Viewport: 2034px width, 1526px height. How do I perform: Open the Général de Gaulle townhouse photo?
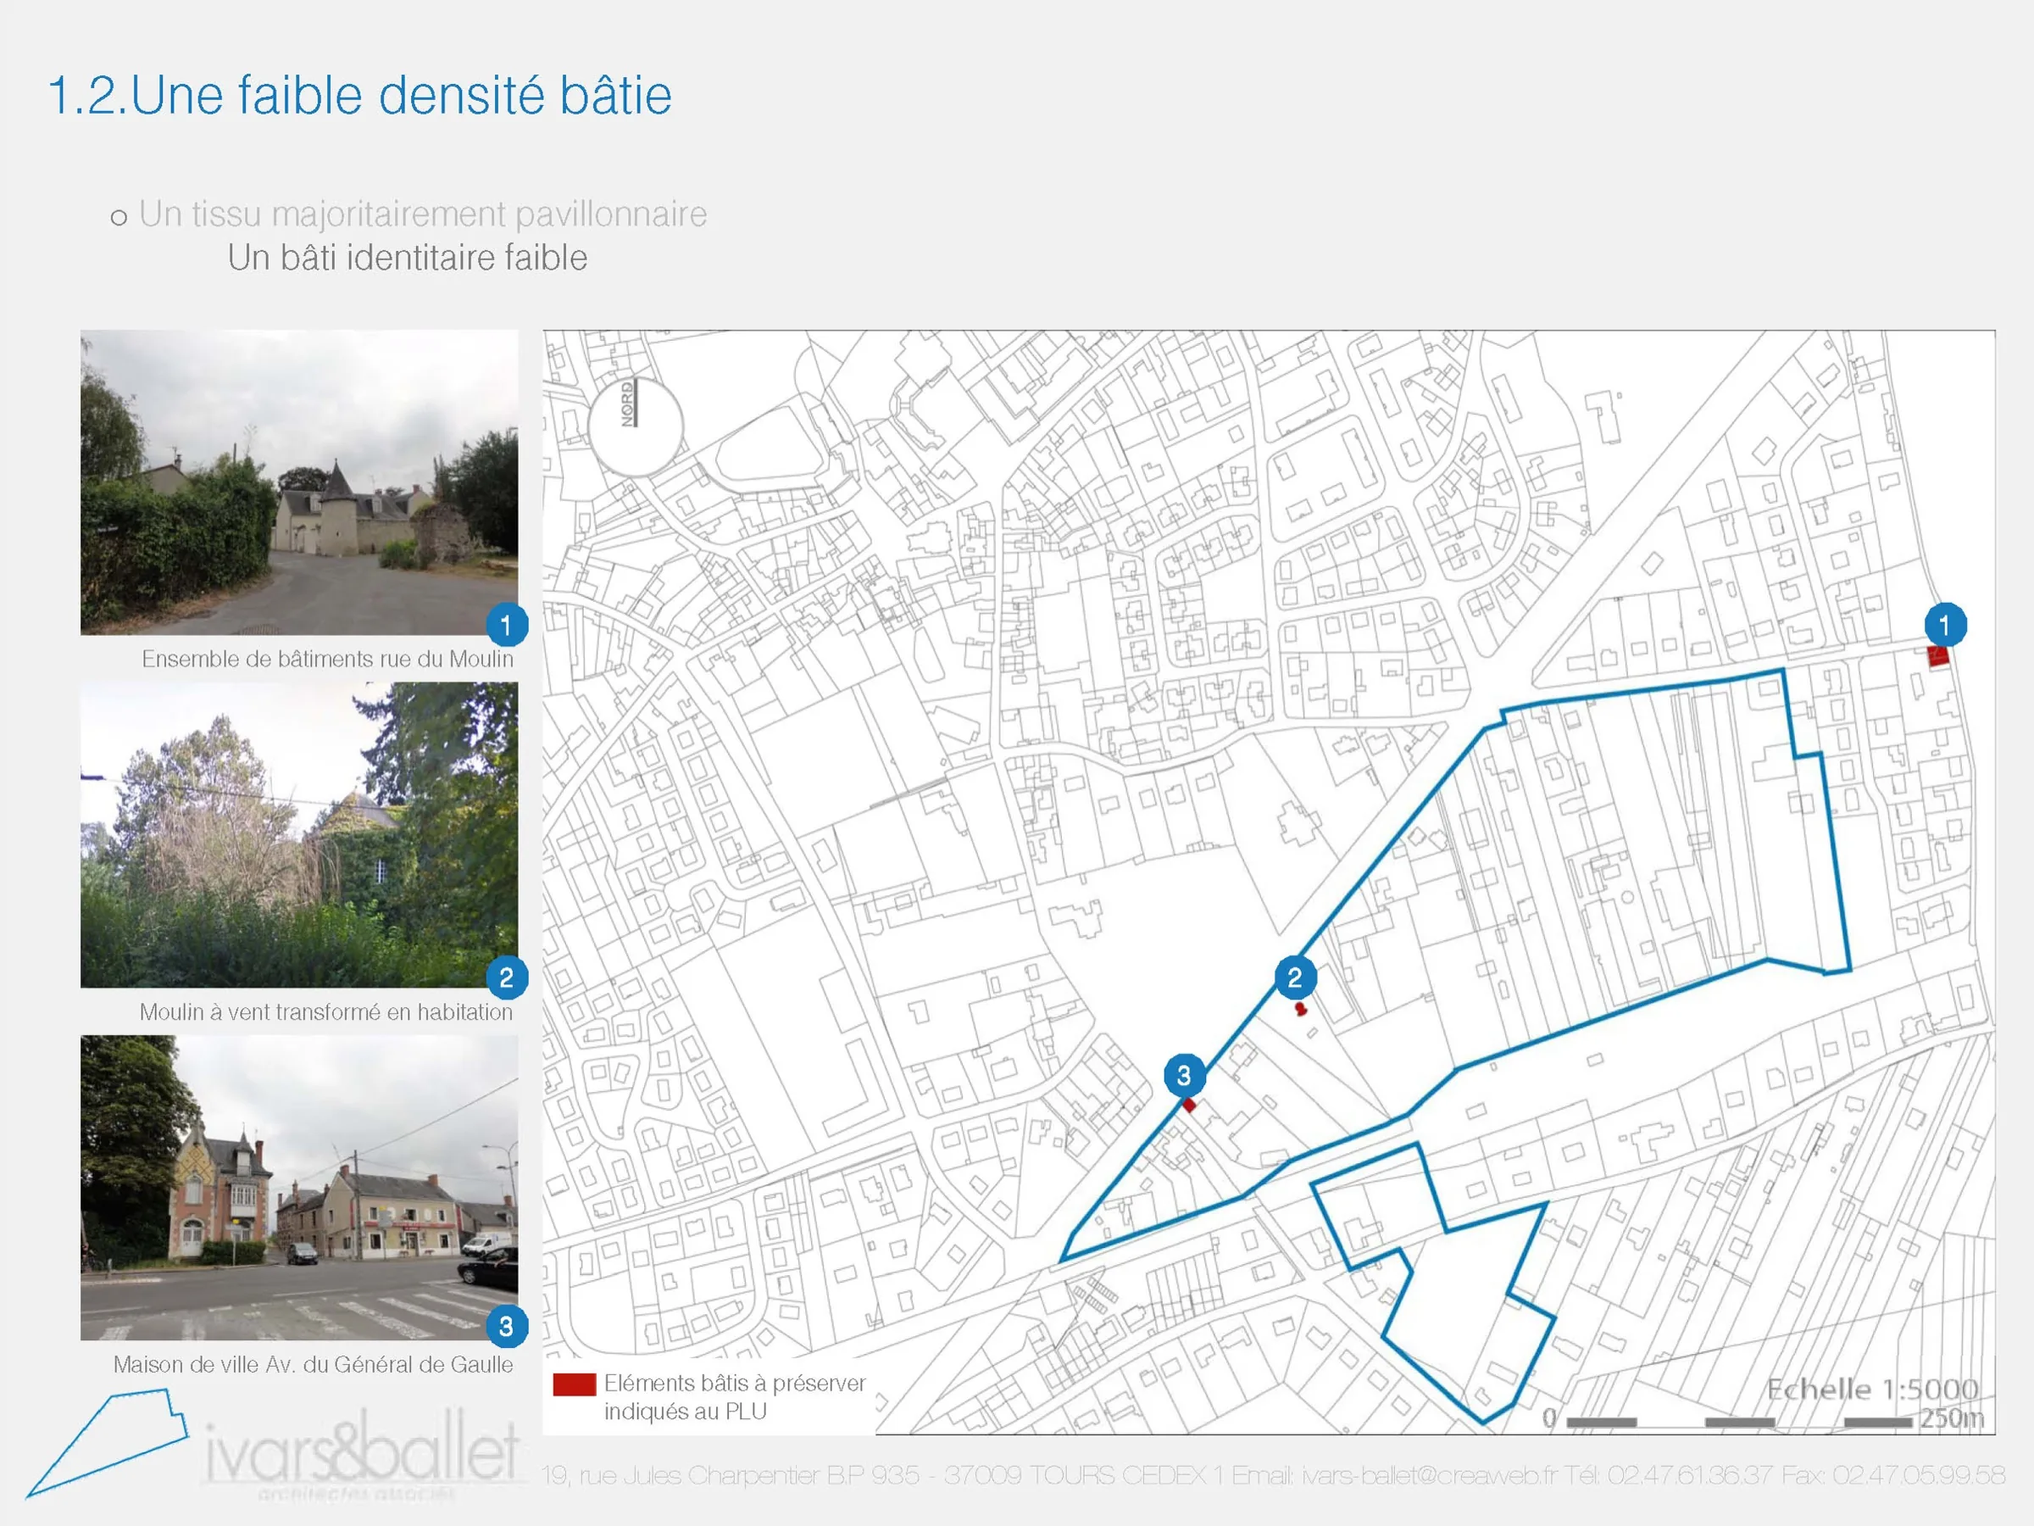(299, 1187)
